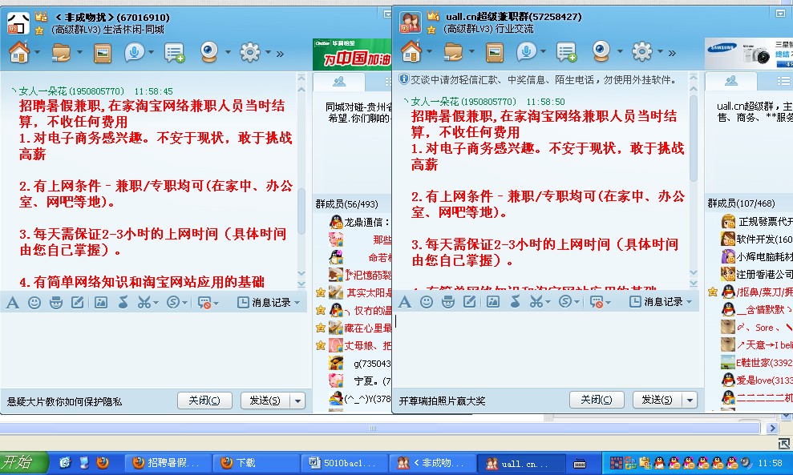
Task: Select screenshot scissors in 非诚勿扰 chat toolbar
Action: click(144, 303)
